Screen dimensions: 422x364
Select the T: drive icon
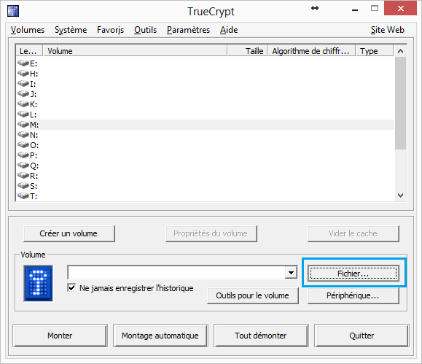(x=23, y=196)
